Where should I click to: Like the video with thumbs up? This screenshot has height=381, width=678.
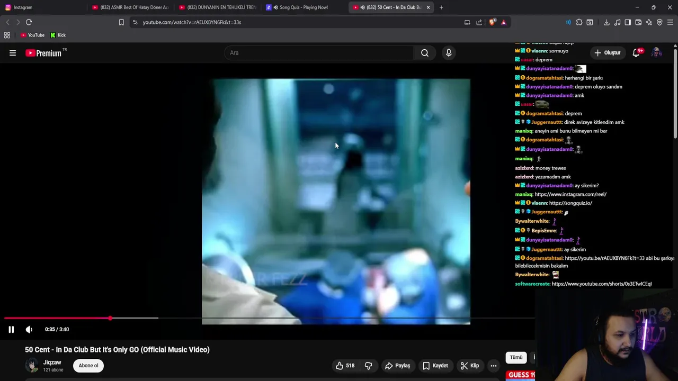pos(345,366)
